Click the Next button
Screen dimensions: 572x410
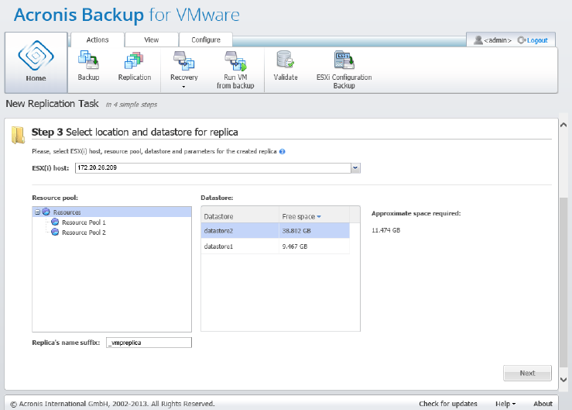527,373
